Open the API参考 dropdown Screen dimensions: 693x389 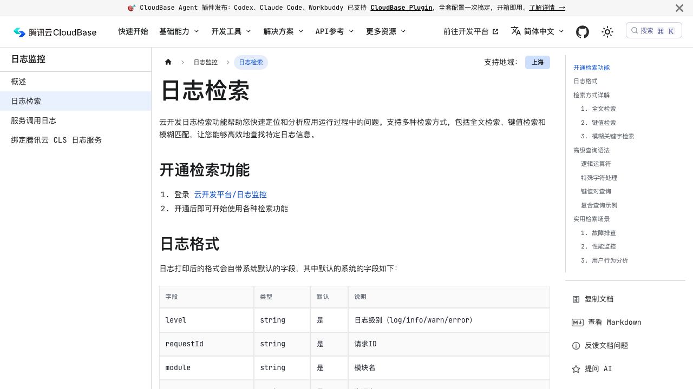pyautogui.click(x=335, y=31)
